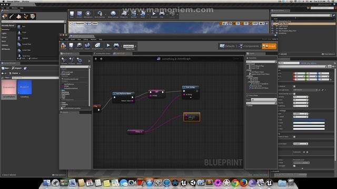Add a new Macro in My Blueprint
This screenshot has width=337, height=189.
tap(80, 61)
